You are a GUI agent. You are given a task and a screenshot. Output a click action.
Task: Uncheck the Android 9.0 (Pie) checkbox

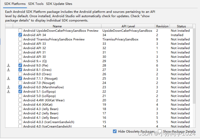(x=20, y=65)
